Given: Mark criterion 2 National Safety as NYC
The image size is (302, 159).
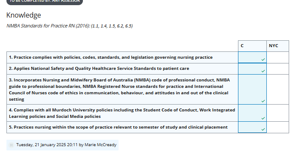Looking at the screenshot, I should [278, 69].
